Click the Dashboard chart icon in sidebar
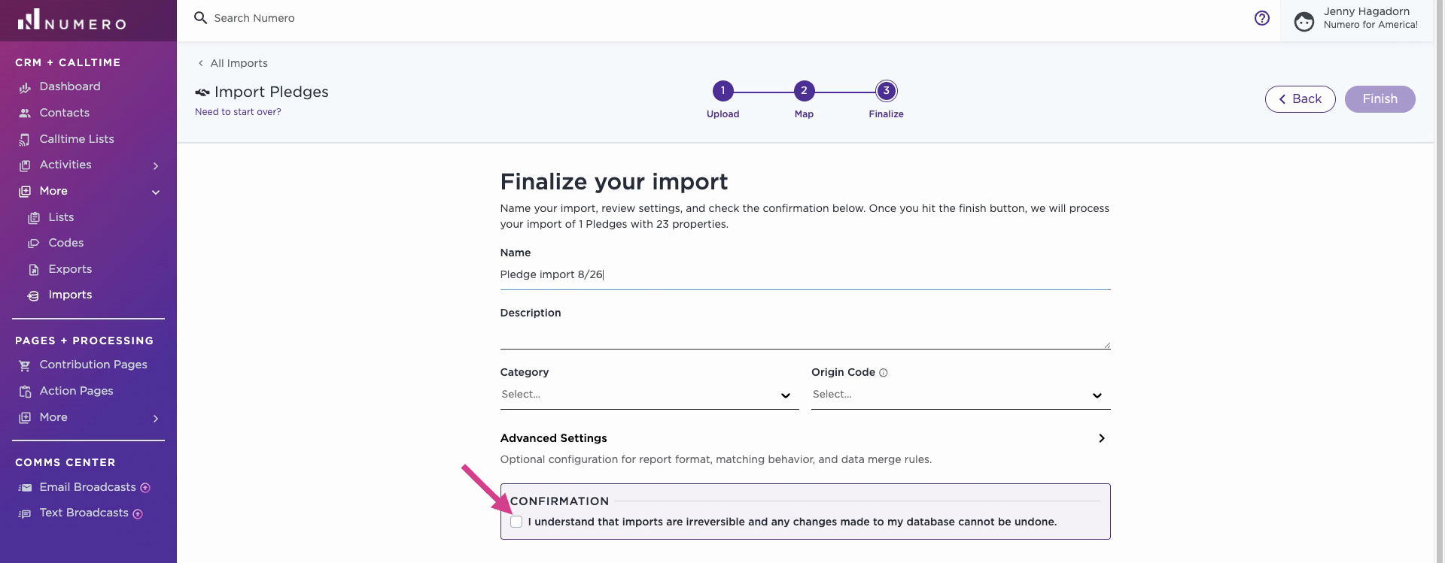The image size is (1445, 563). click(25, 87)
